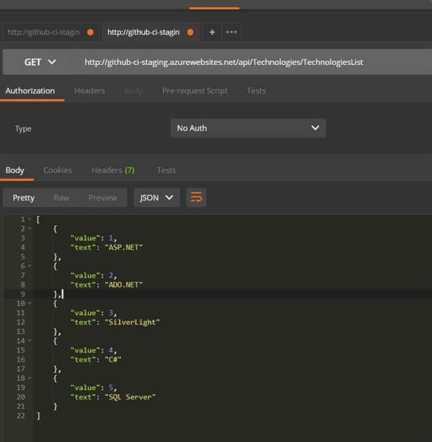Image resolution: width=432 pixels, height=442 pixels.
Task: Select the Preview view button
Action: pos(102,198)
